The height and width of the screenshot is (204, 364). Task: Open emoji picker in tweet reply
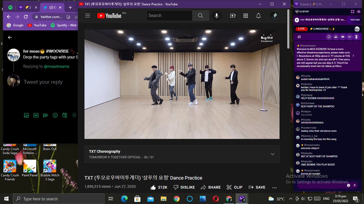pyautogui.click(x=55, y=115)
